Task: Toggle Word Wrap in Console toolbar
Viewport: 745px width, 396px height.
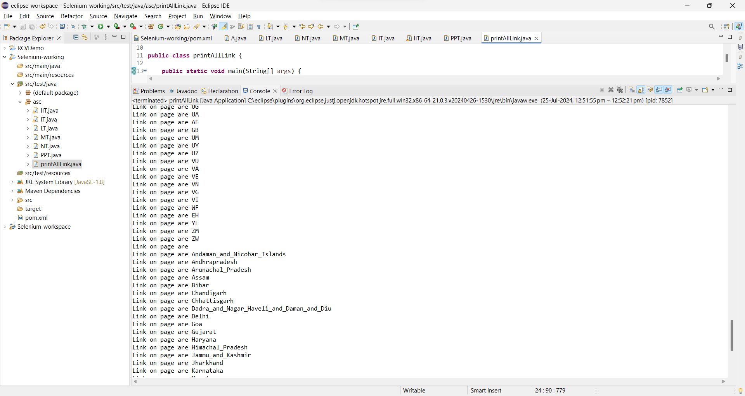Action: point(650,90)
